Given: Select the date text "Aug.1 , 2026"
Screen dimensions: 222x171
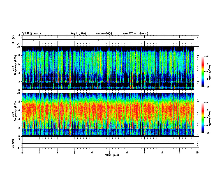Looking at the screenshot, I should pyautogui.click(x=78, y=34).
